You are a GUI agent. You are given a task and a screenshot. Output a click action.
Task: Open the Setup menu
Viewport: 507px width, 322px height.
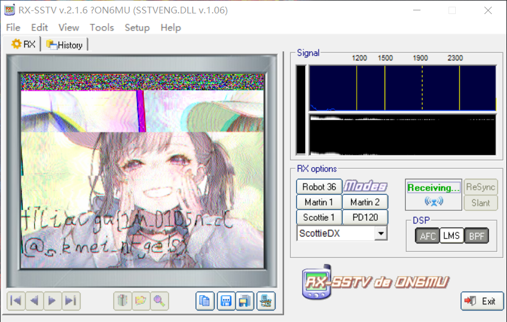[137, 27]
